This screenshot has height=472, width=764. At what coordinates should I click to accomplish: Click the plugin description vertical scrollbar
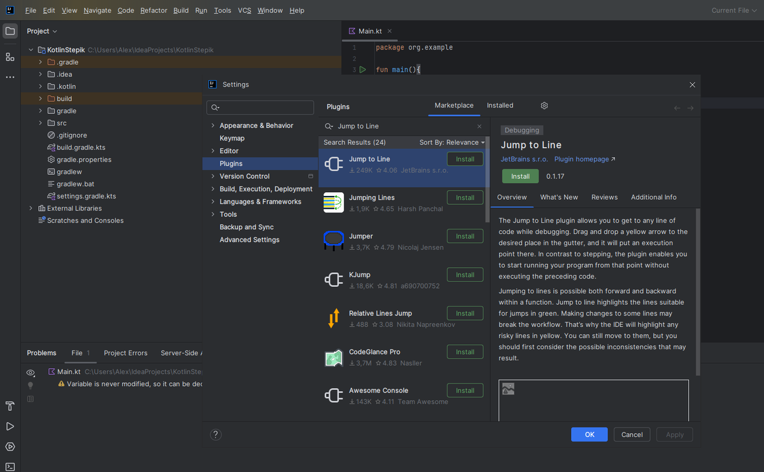coord(698,291)
